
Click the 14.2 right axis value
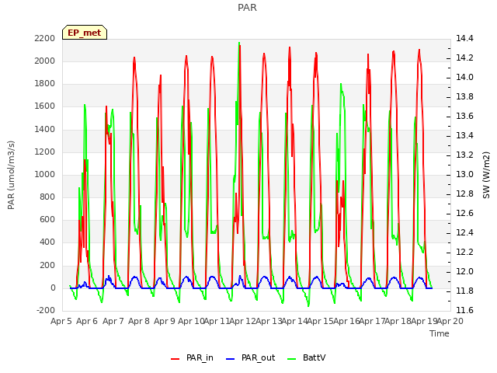[464, 58]
